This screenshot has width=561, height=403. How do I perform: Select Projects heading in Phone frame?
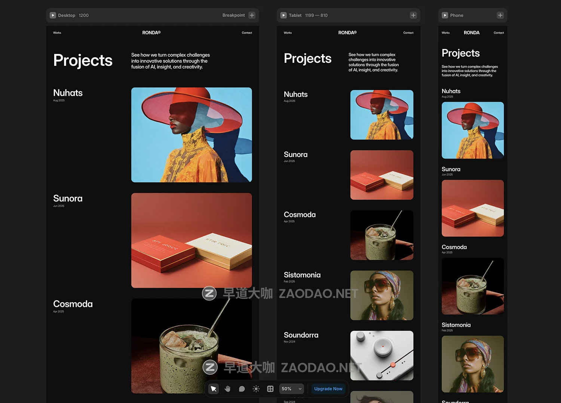point(461,53)
